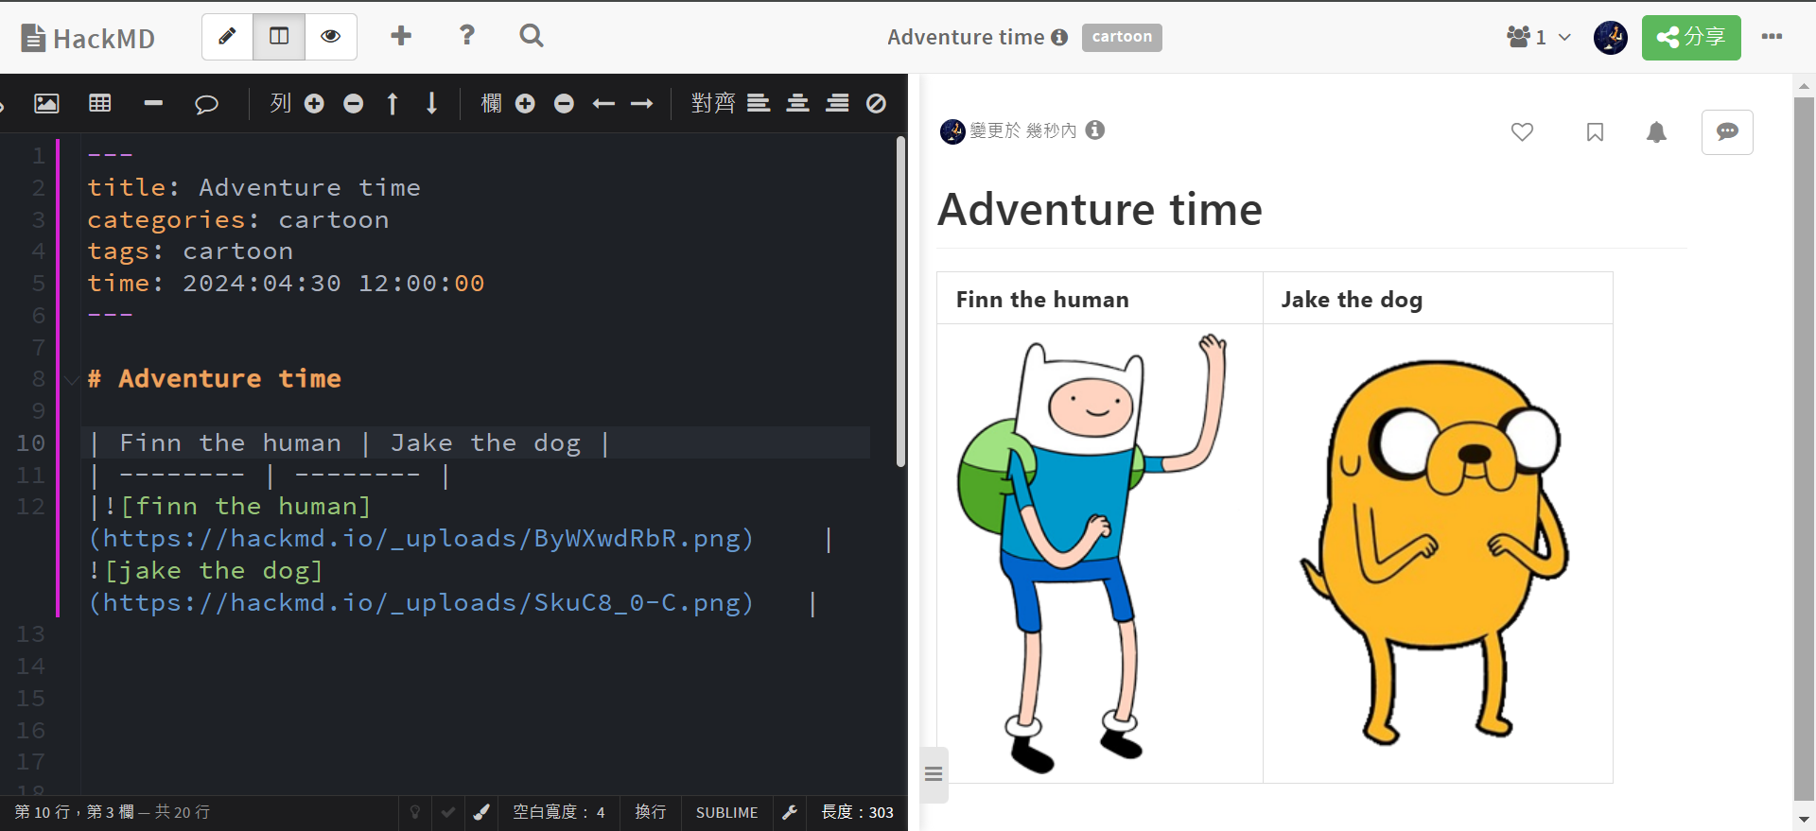Open editor preferences wrench icon
The height and width of the screenshot is (831, 1816).
790,812
